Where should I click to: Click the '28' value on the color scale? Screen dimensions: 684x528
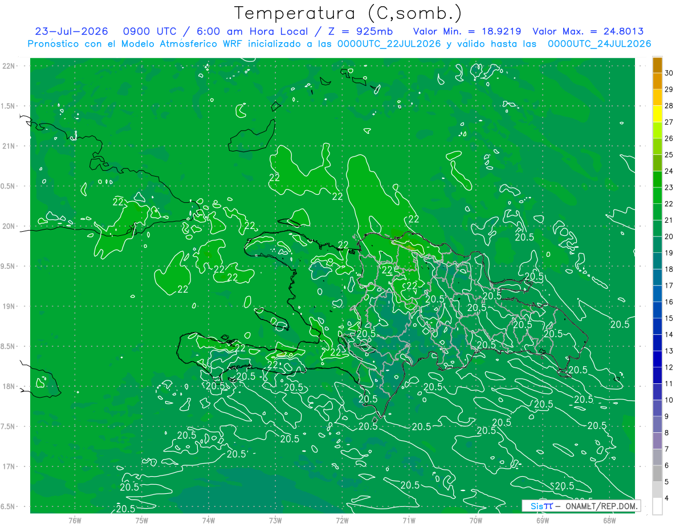pos(669,105)
